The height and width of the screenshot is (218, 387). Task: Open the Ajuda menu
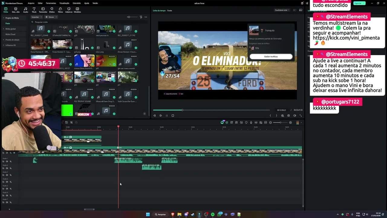point(86,3)
